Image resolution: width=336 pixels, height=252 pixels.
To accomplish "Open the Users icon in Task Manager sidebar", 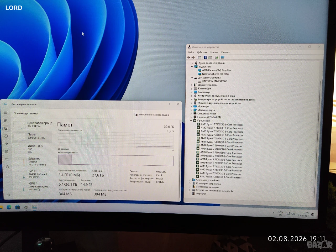I will click(7, 151).
